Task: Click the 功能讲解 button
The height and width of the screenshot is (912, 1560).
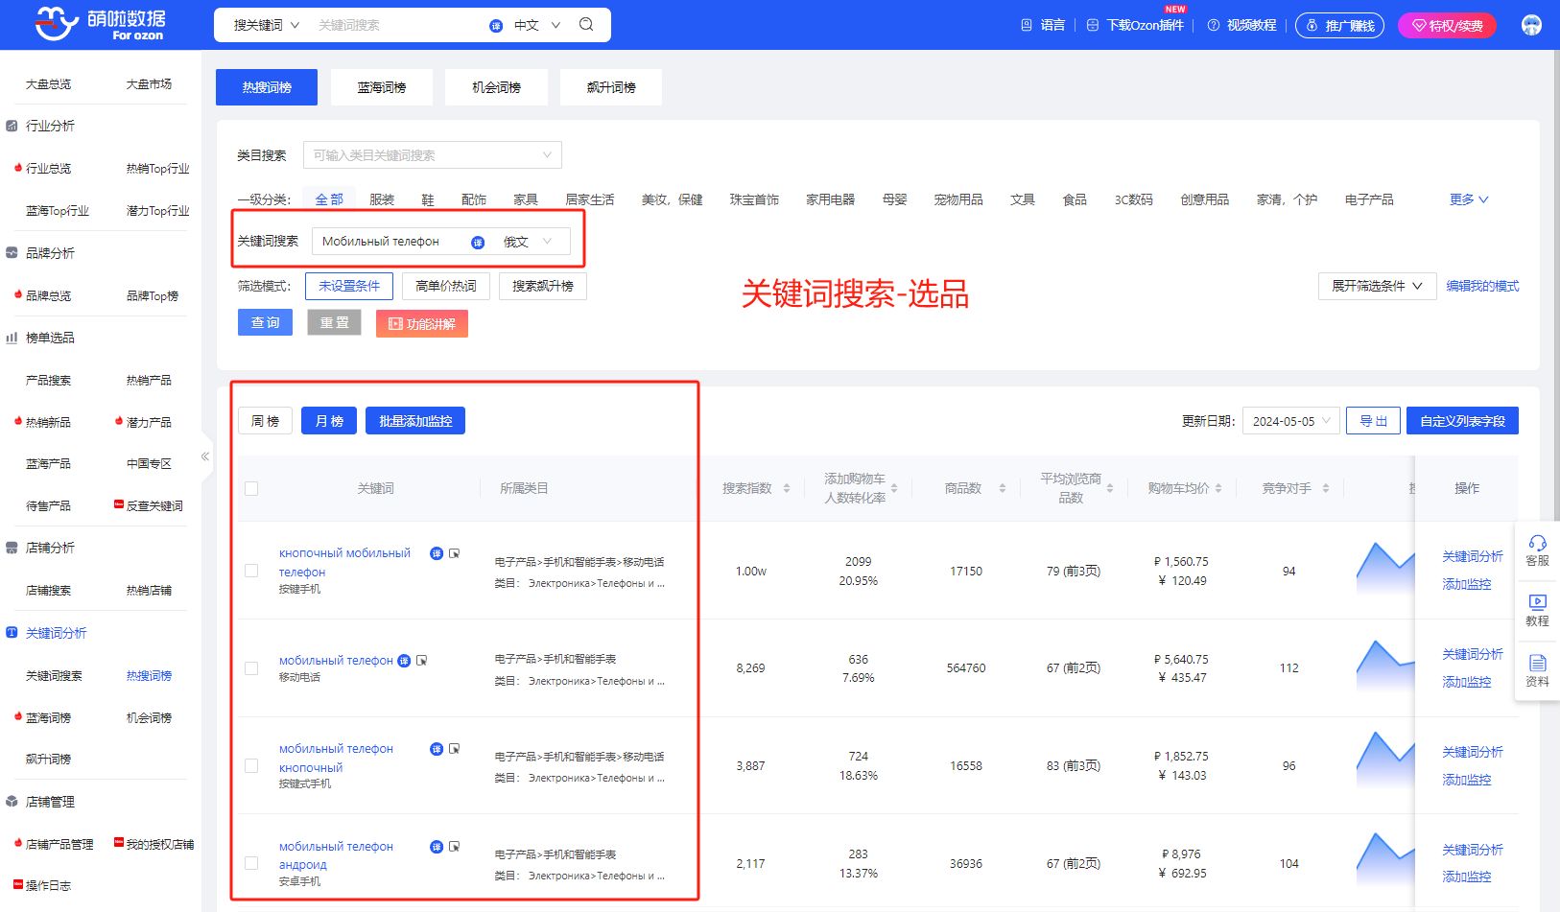Action: click(x=422, y=324)
